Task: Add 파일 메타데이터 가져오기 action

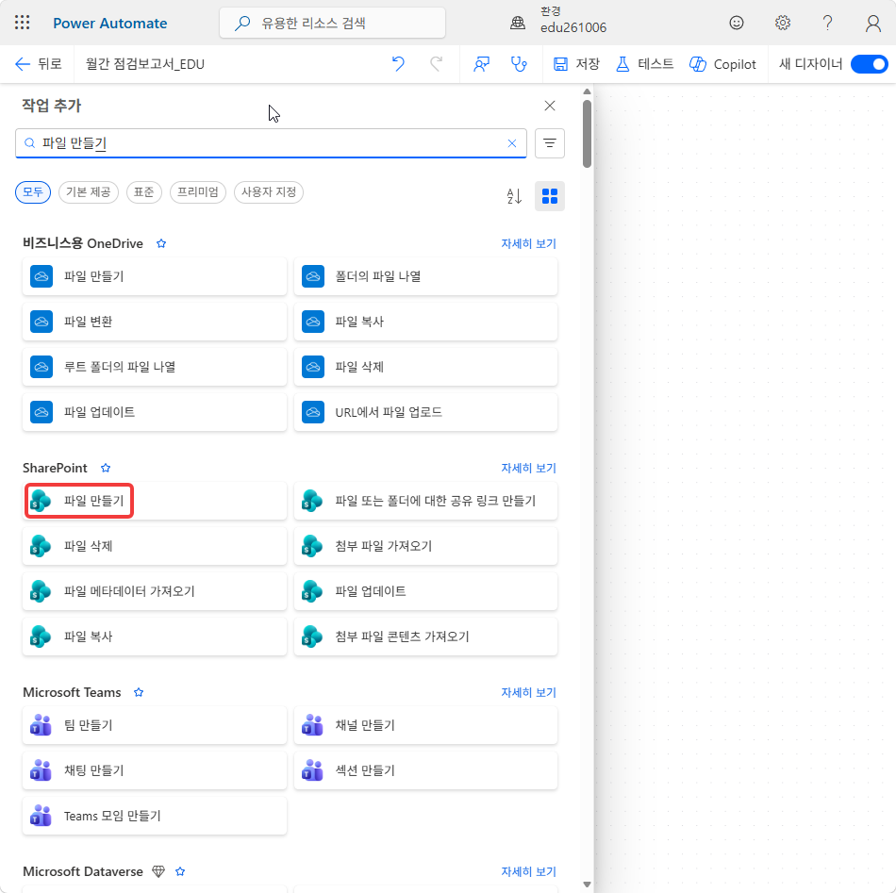Action: pos(155,591)
